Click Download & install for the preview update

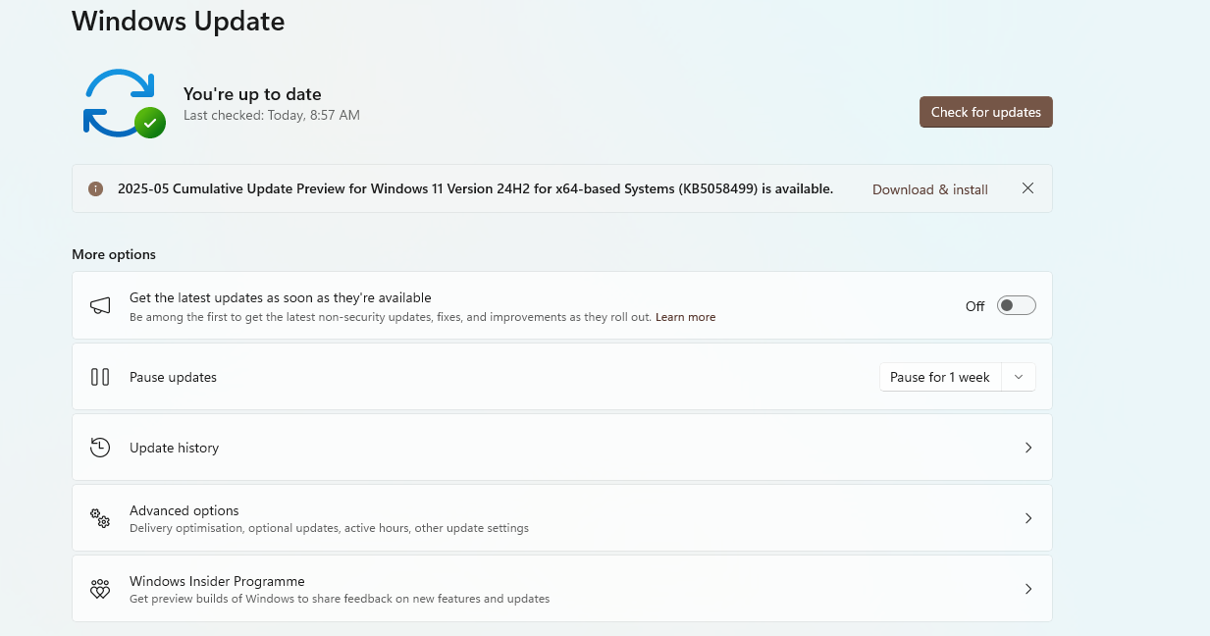click(x=930, y=189)
